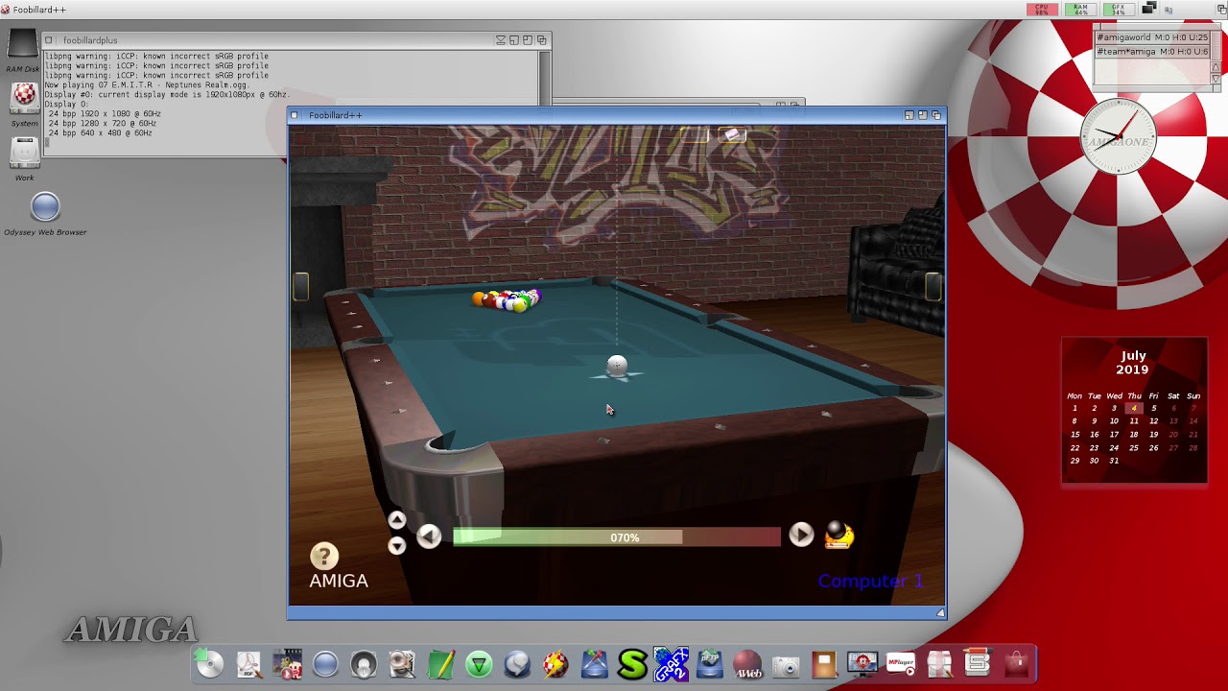Select the #team*amiga channel entry
The image size is (1228, 691).
pyautogui.click(x=1152, y=52)
